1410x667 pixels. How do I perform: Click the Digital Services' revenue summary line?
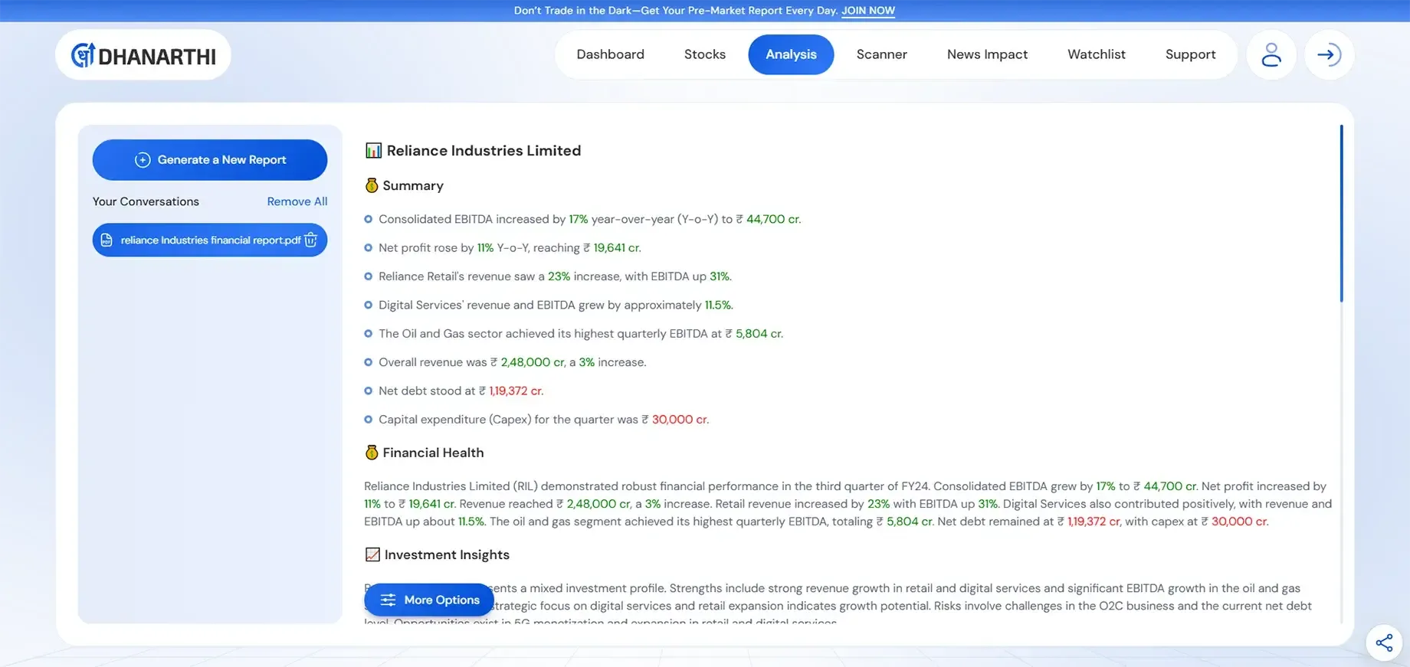(556, 305)
